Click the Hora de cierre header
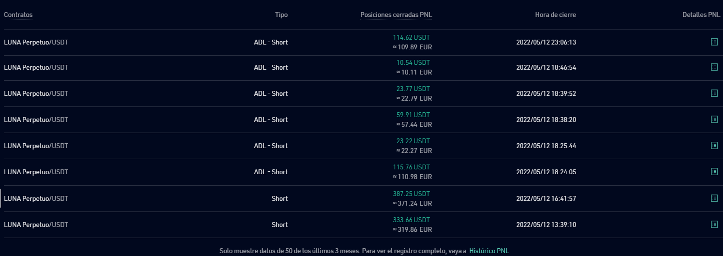This screenshot has height=256, width=723. (x=555, y=15)
